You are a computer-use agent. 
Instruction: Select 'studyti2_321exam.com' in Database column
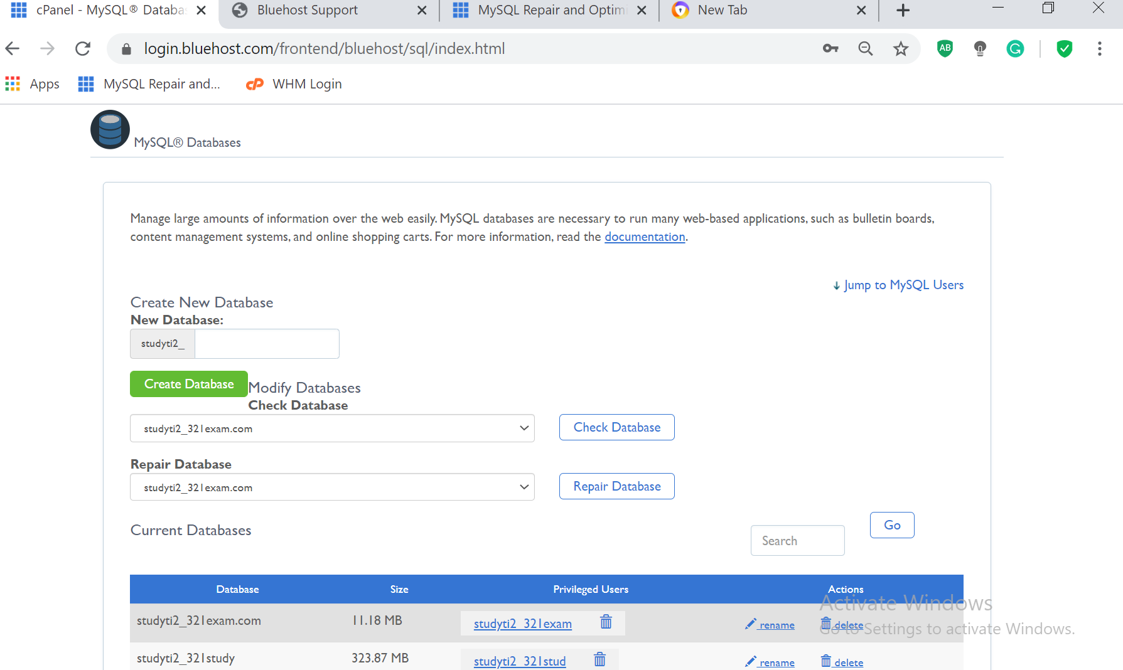(199, 621)
